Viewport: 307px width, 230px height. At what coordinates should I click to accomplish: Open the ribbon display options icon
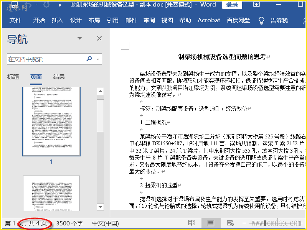coord(256,4)
